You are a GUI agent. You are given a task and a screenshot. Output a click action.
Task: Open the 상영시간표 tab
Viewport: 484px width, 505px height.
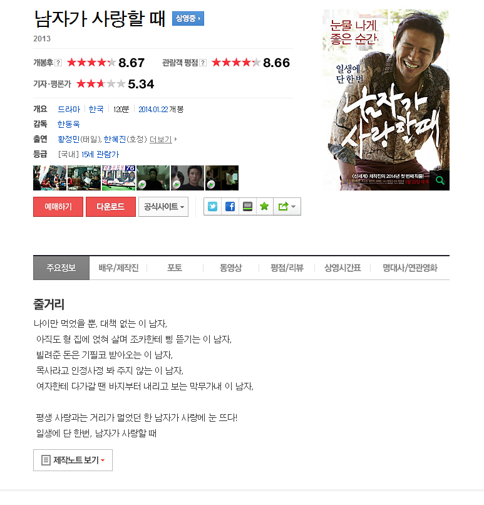(x=342, y=268)
